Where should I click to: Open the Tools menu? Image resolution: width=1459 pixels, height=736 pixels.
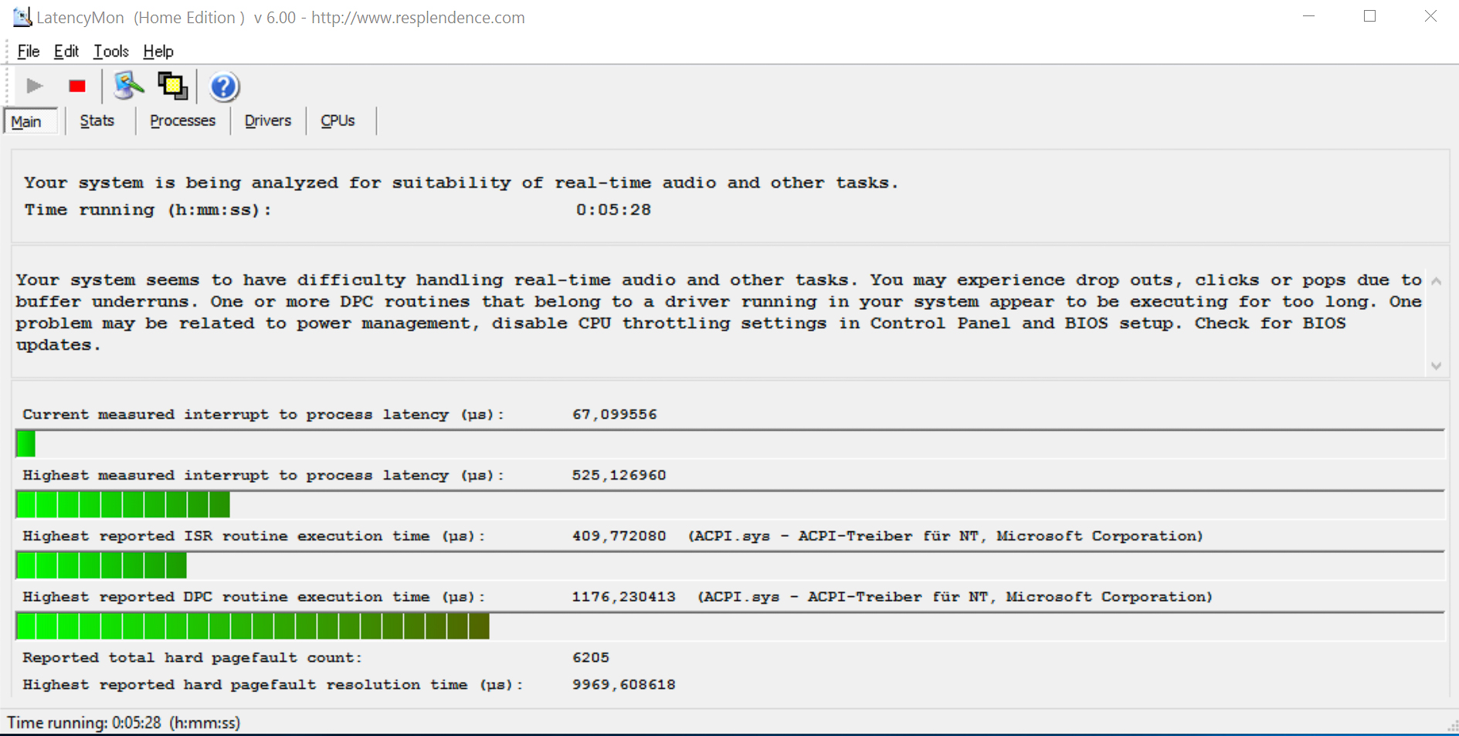[x=111, y=51]
